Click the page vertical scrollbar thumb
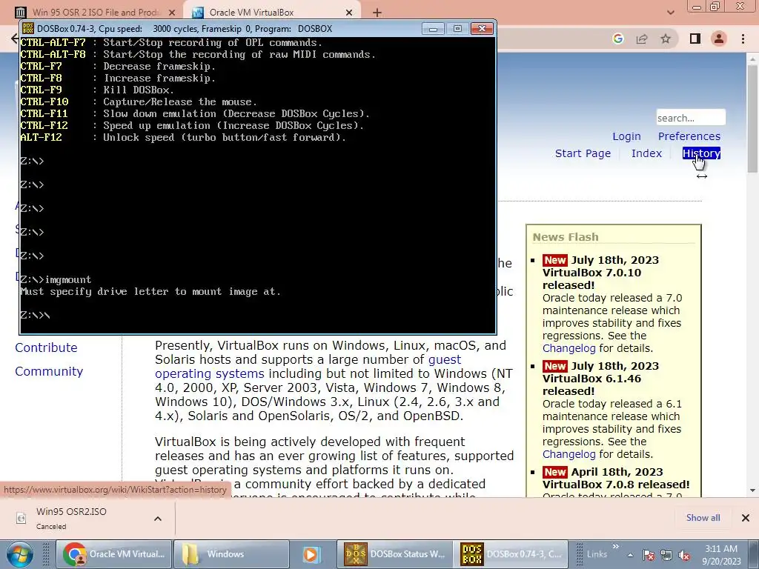Viewport: 759px width, 569px height. pyautogui.click(x=752, y=119)
